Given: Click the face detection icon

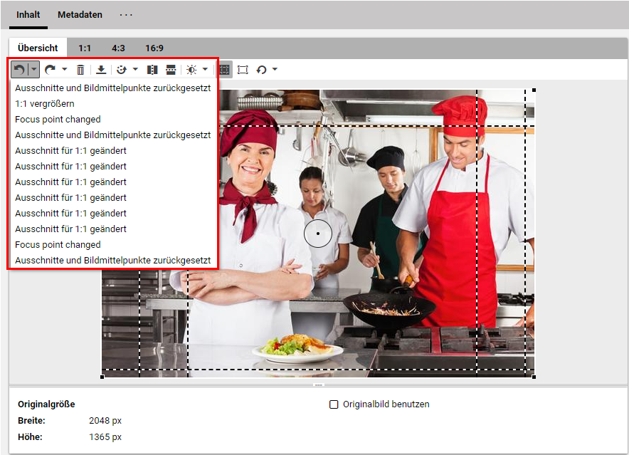Looking at the screenshot, I should click(121, 70).
